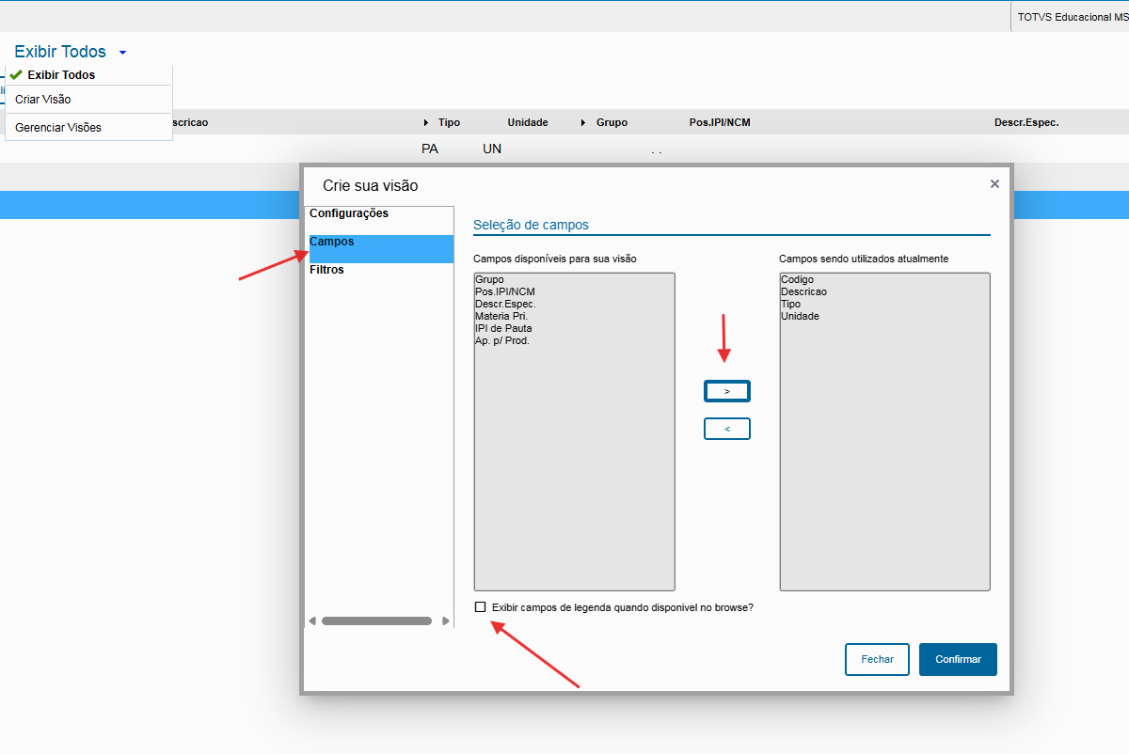The width and height of the screenshot is (1129, 754).
Task: Click the Exibir Todos view title
Action: (60, 52)
